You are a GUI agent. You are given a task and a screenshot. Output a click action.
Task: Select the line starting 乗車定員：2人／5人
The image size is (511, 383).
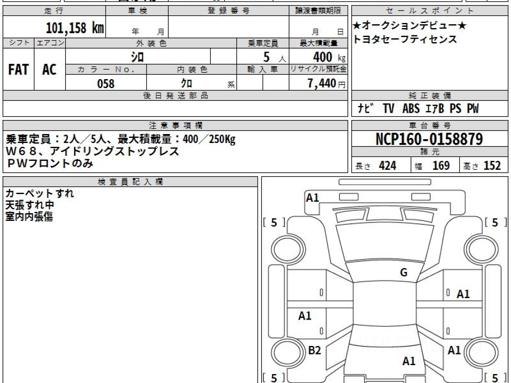[121, 139]
